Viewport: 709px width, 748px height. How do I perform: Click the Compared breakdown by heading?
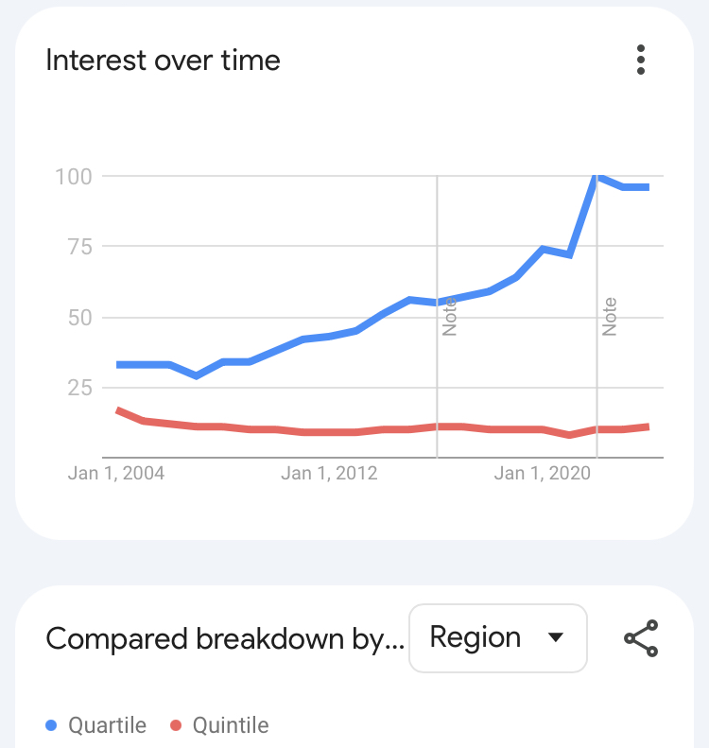point(225,639)
